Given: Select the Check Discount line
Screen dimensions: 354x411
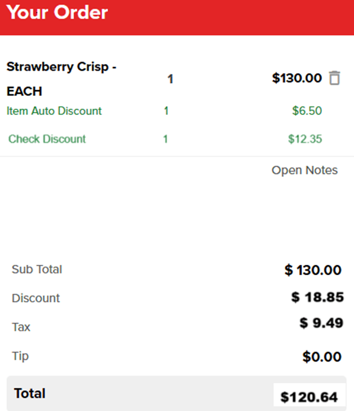Looking at the screenshot, I should click(47, 139).
